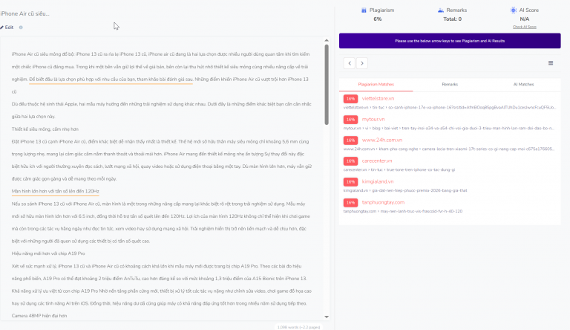Open the hamburger list menu icon

(551, 63)
